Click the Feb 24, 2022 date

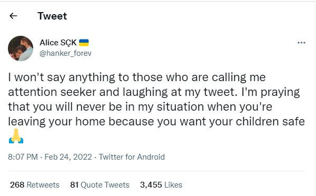pyautogui.click(x=68, y=157)
